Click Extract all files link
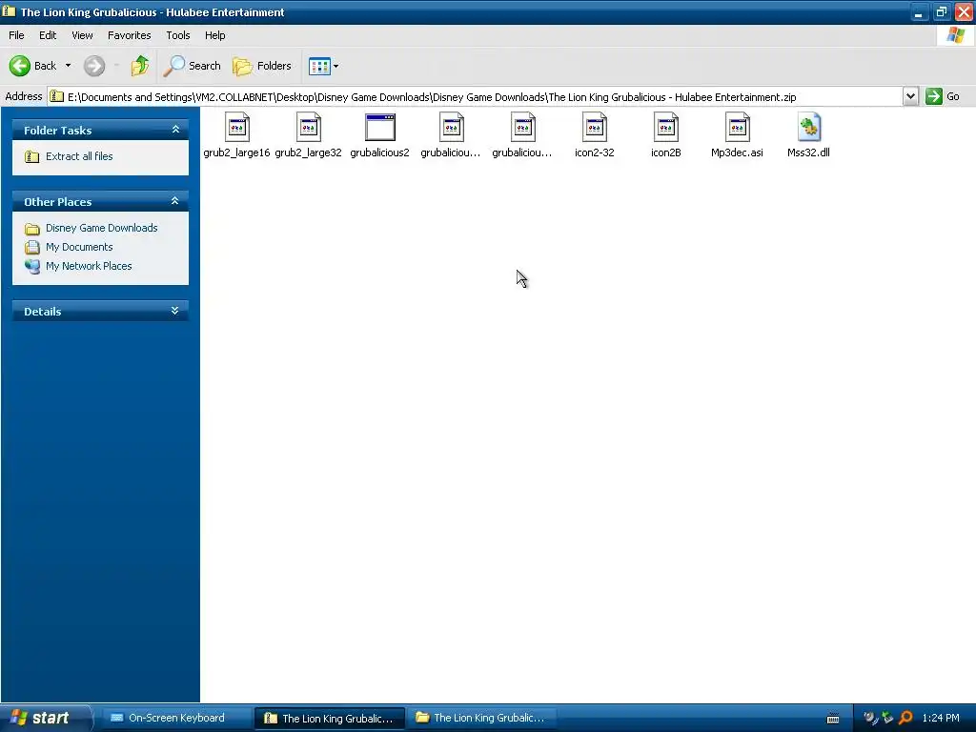The height and width of the screenshot is (732, 976). pyautogui.click(x=80, y=156)
